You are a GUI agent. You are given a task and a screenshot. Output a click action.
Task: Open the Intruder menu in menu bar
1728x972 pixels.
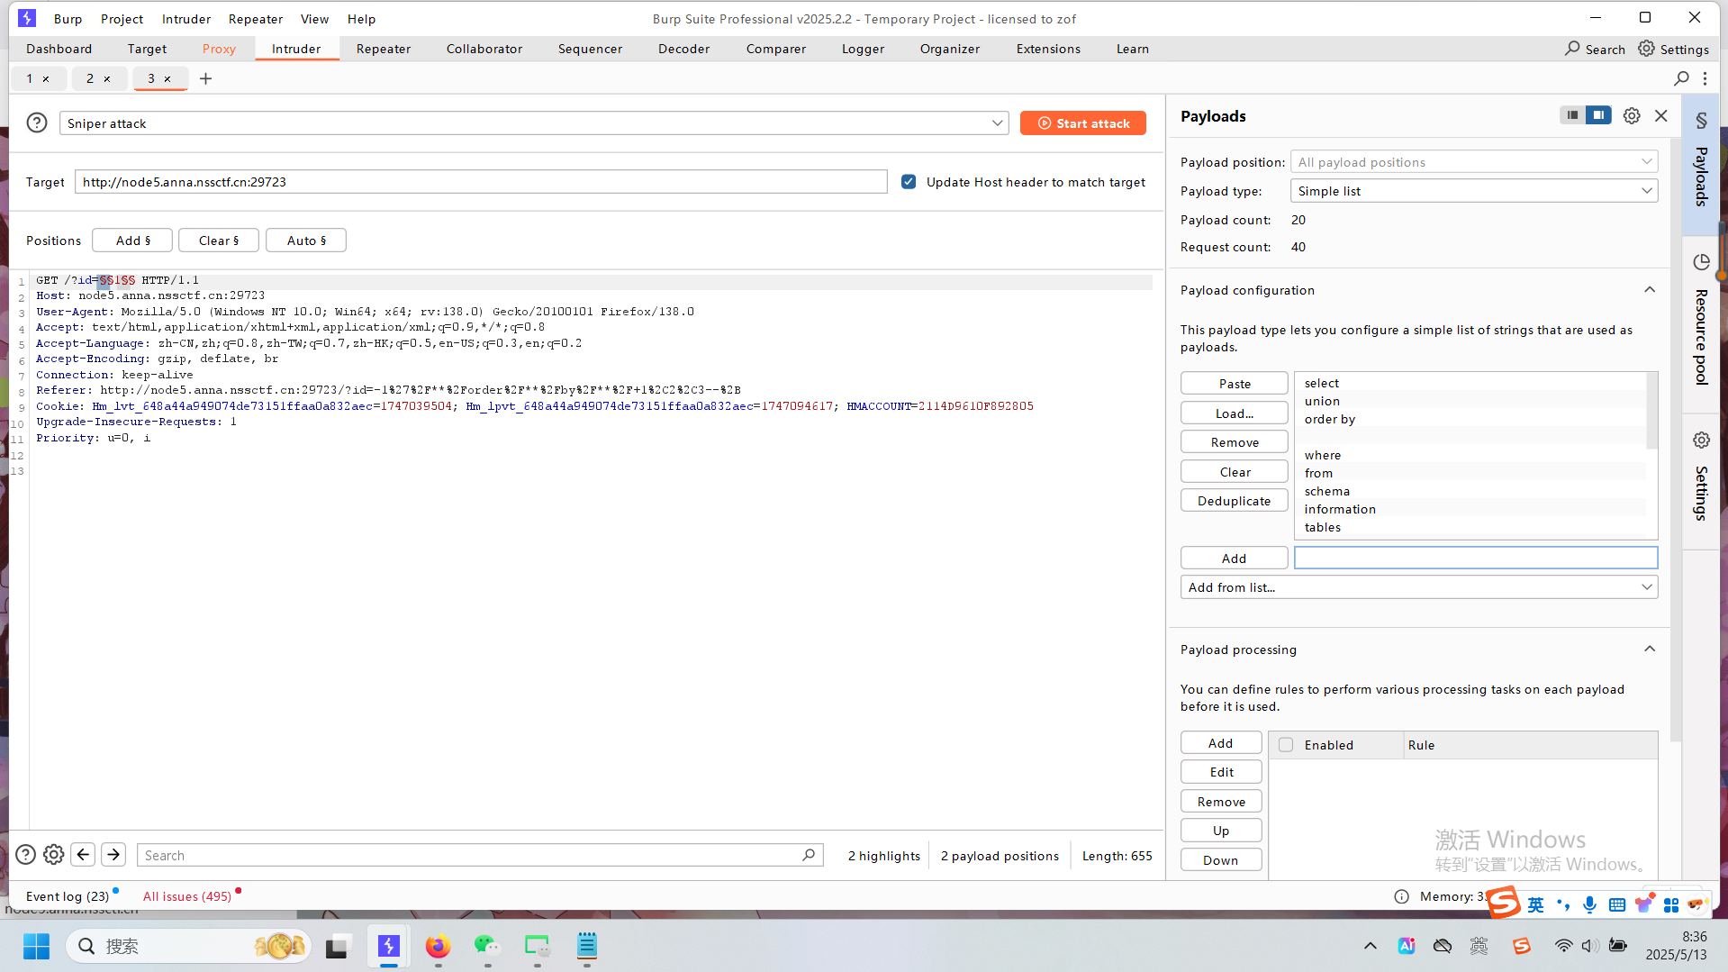coord(186,19)
